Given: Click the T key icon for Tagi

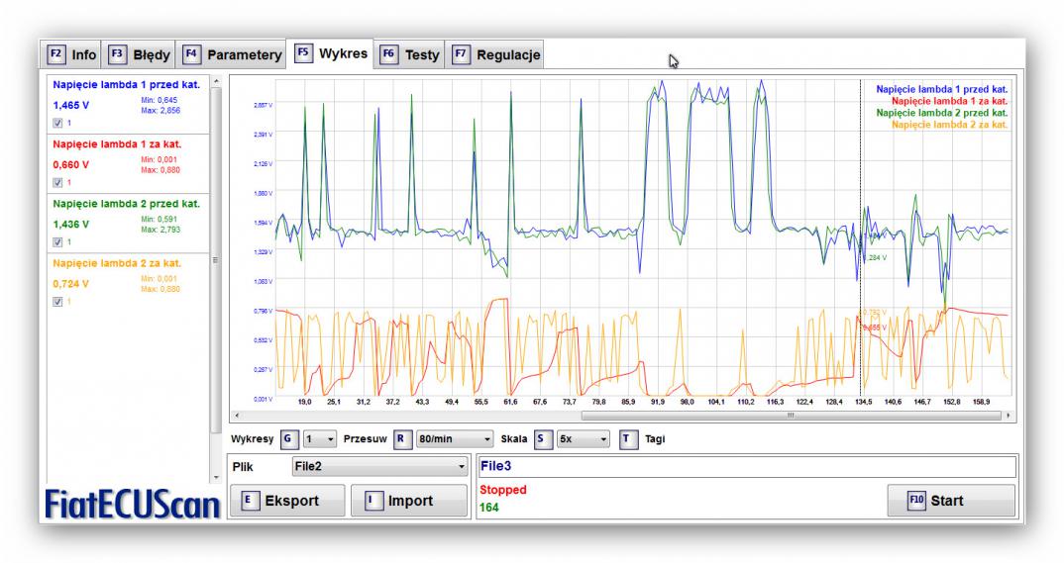Looking at the screenshot, I should [627, 438].
